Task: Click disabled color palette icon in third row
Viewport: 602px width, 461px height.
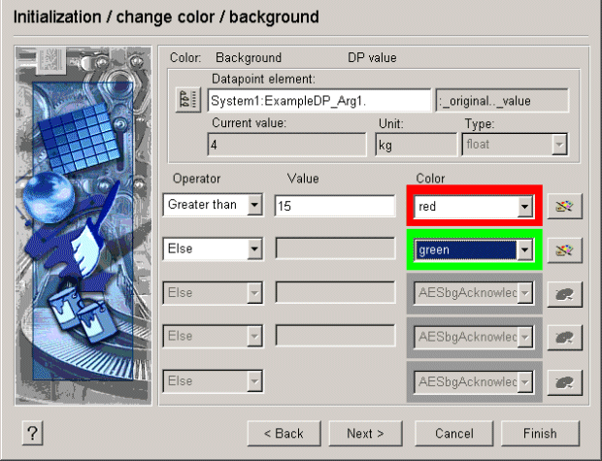Action: point(564,292)
